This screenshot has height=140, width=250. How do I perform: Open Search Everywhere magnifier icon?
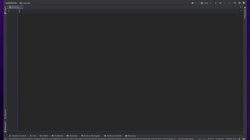[x=235, y=3]
